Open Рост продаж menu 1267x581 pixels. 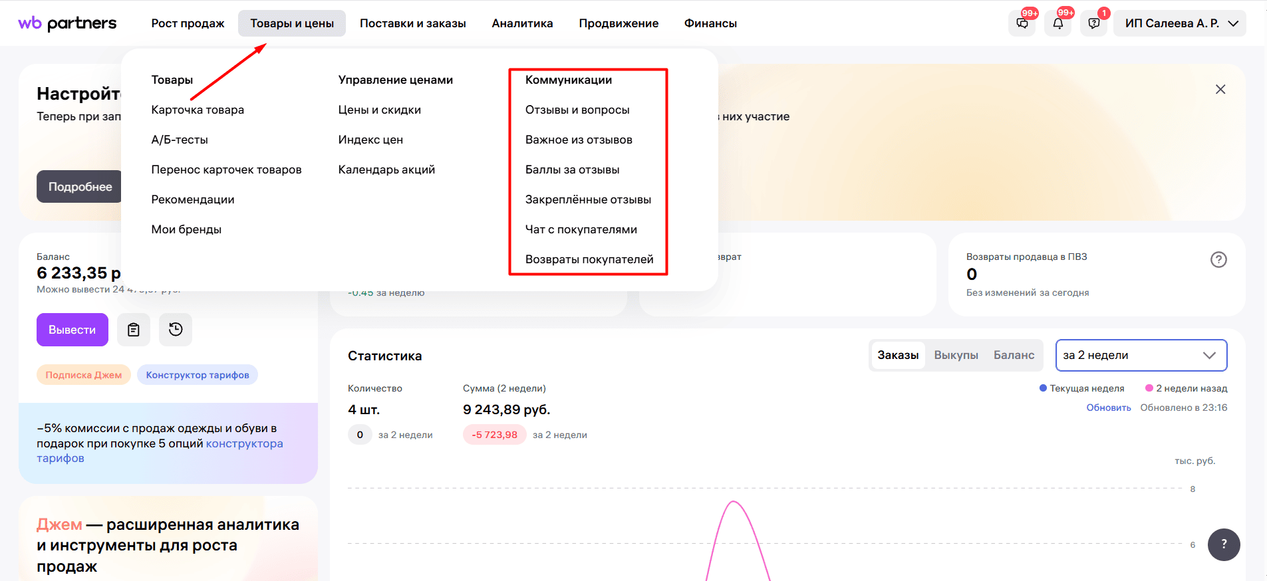coord(188,23)
